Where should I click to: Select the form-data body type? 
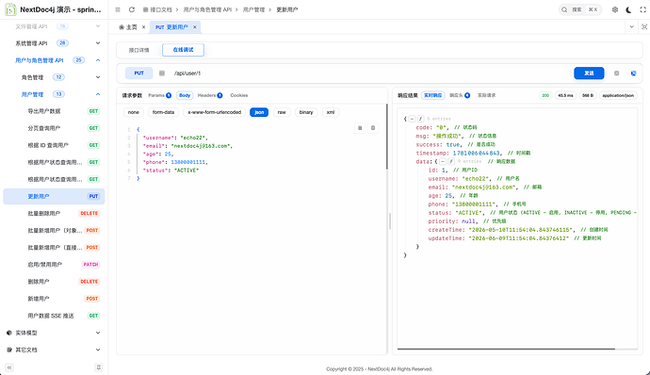coord(163,112)
